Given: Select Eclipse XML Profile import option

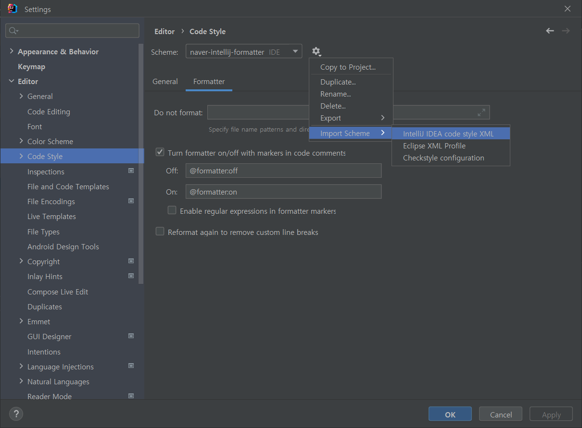Looking at the screenshot, I should (x=451, y=146).
